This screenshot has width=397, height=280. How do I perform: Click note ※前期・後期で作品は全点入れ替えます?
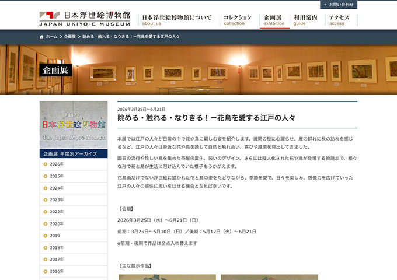(x=157, y=243)
